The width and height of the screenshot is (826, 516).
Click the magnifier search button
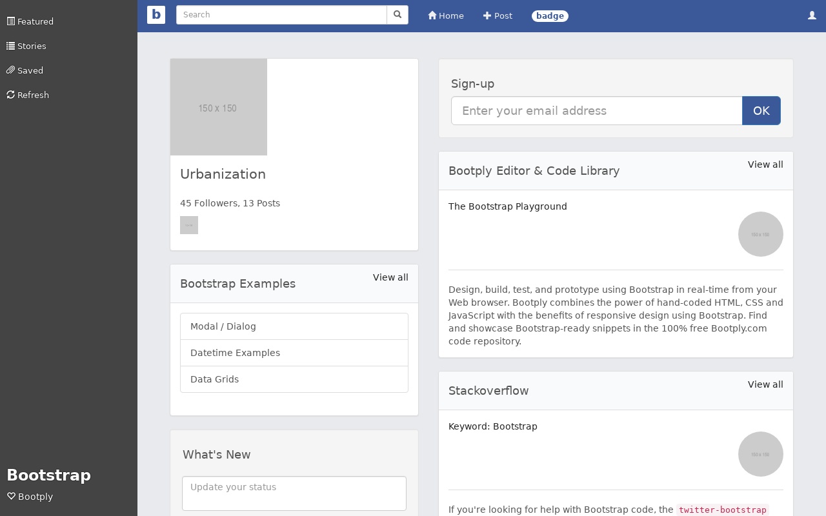(398, 15)
